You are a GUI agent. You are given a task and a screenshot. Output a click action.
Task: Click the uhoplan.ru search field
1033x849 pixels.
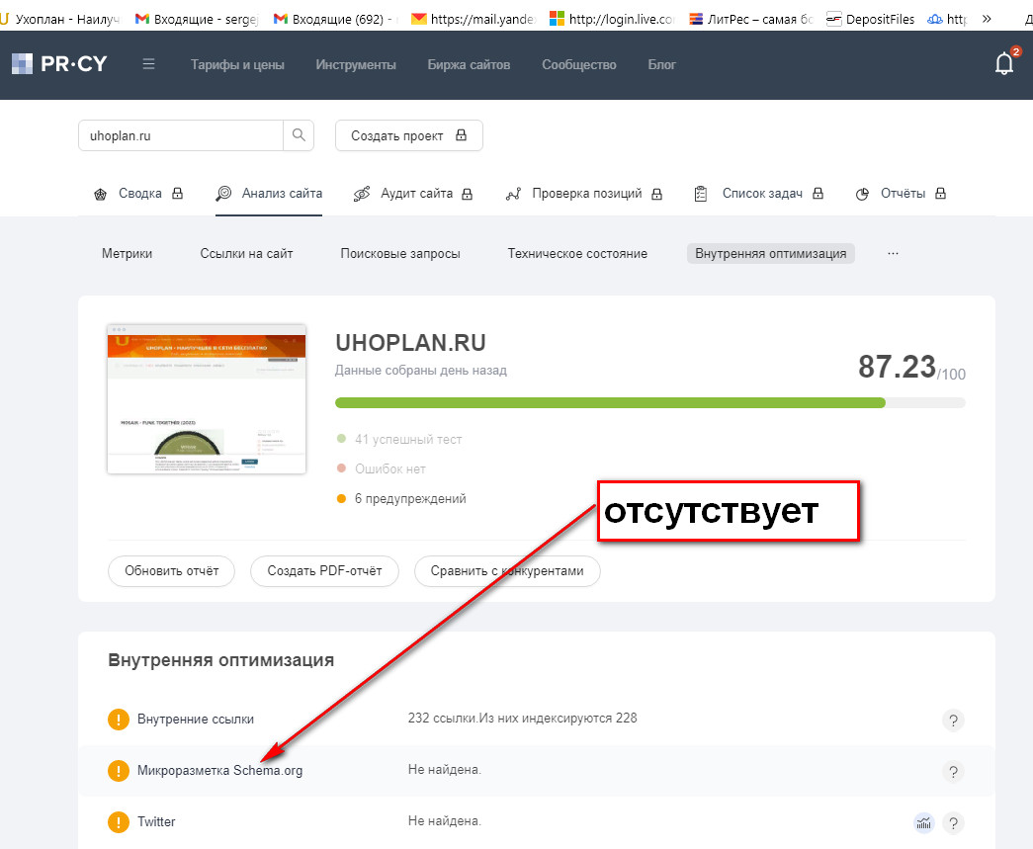click(x=181, y=135)
